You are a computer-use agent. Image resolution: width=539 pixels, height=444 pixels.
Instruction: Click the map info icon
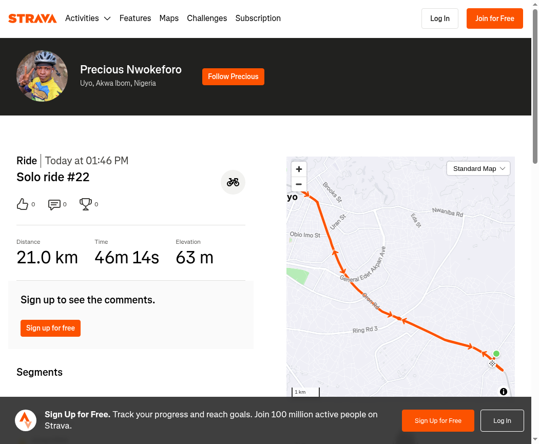pyautogui.click(x=504, y=392)
